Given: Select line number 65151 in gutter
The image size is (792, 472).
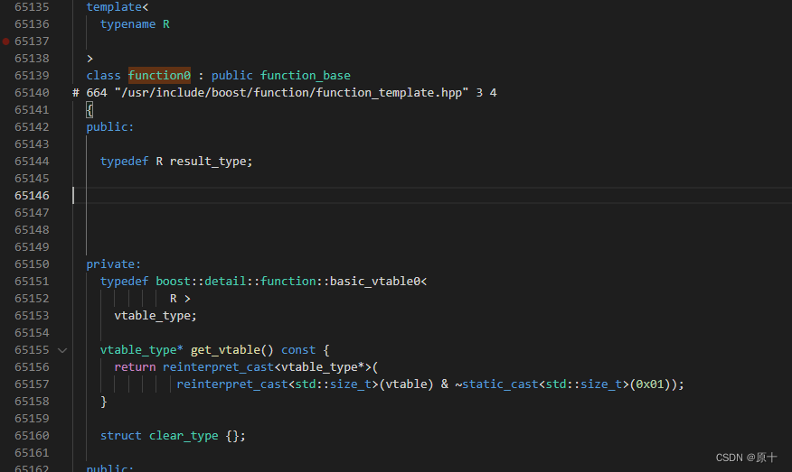Looking at the screenshot, I should 32,282.
